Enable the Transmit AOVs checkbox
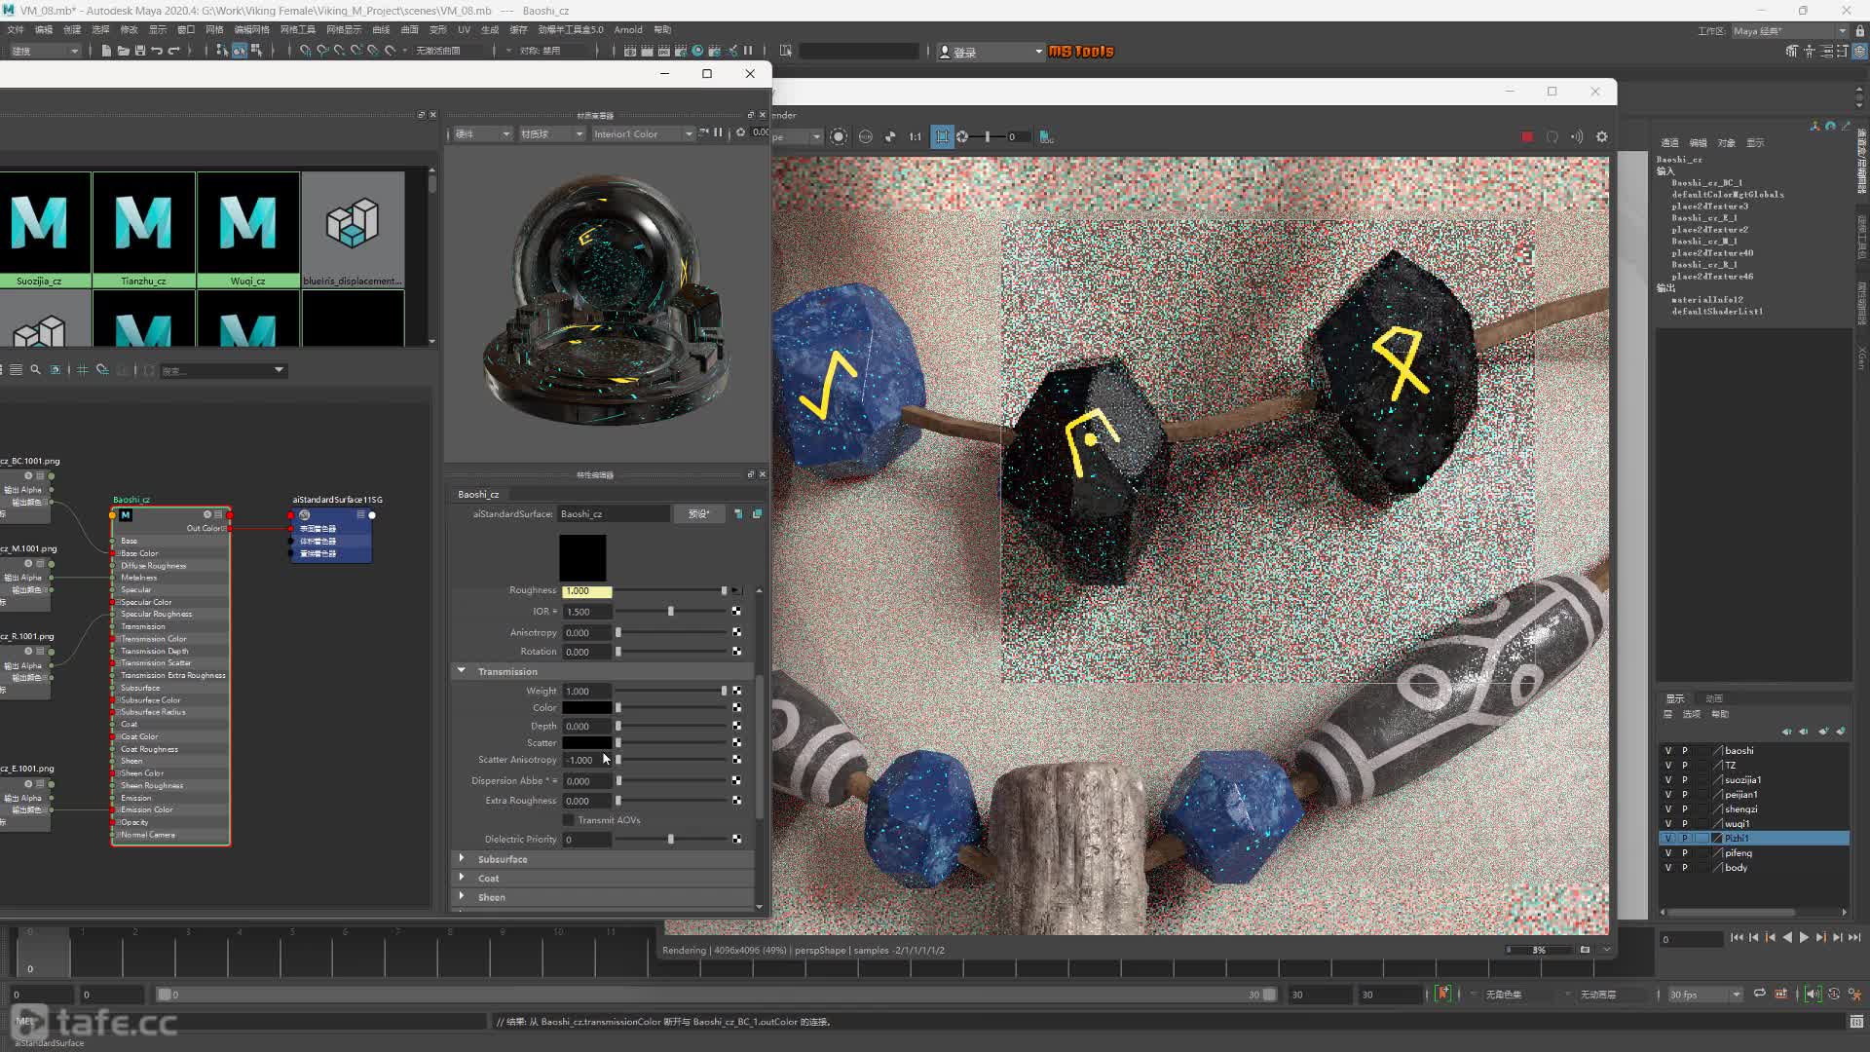 point(569,820)
